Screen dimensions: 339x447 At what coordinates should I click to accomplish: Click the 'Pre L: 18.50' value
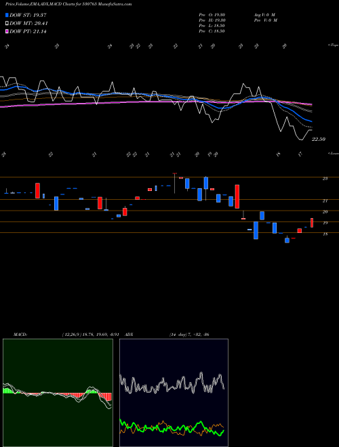[212, 26]
